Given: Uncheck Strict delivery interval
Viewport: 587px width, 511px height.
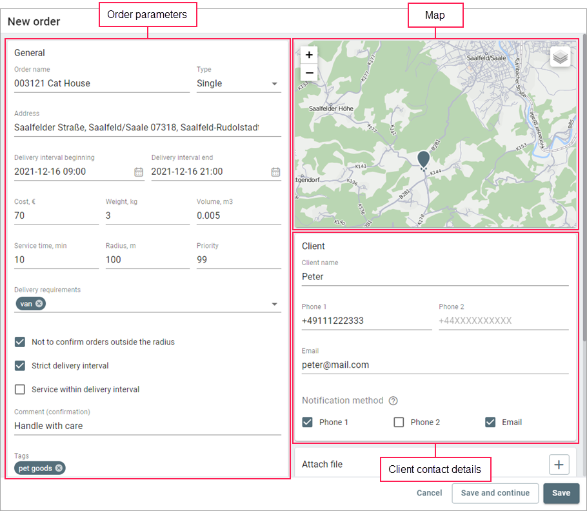Looking at the screenshot, I should (20, 366).
